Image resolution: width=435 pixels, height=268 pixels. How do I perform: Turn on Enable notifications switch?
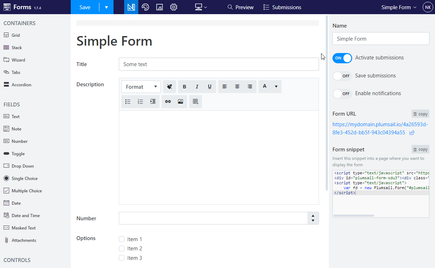[x=342, y=94]
